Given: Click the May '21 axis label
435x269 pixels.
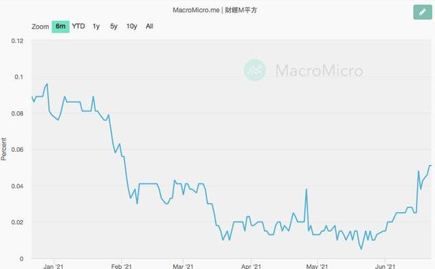Looking at the screenshot, I should point(317,266).
